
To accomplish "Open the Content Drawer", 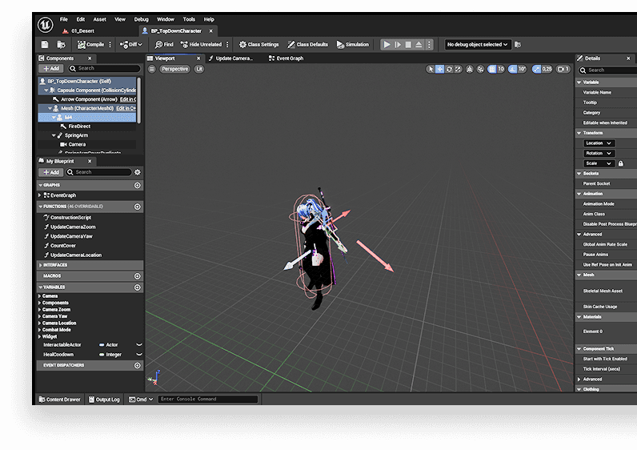I will pyautogui.click(x=60, y=399).
